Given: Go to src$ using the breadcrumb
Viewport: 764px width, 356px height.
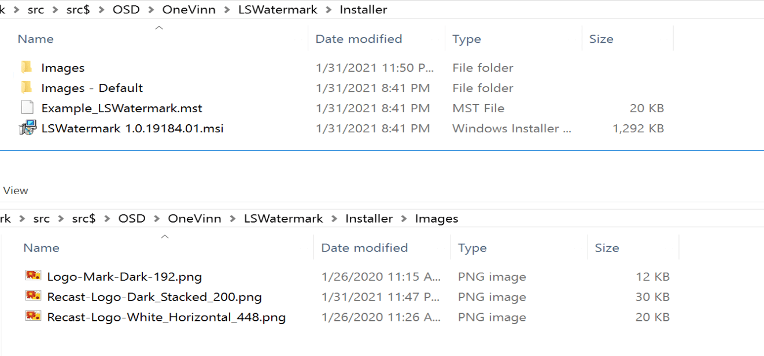Looking at the screenshot, I should click(78, 9).
